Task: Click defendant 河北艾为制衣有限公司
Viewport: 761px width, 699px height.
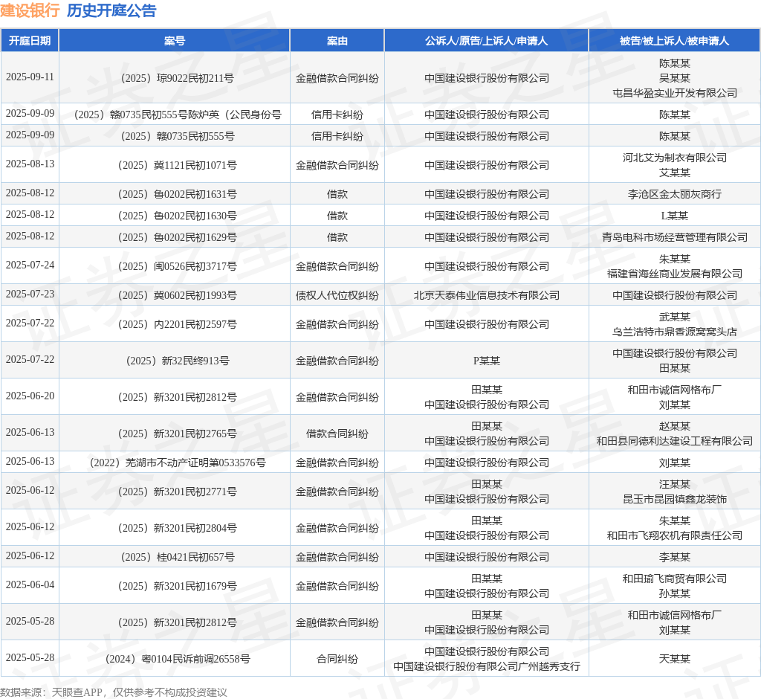Action: [x=675, y=158]
